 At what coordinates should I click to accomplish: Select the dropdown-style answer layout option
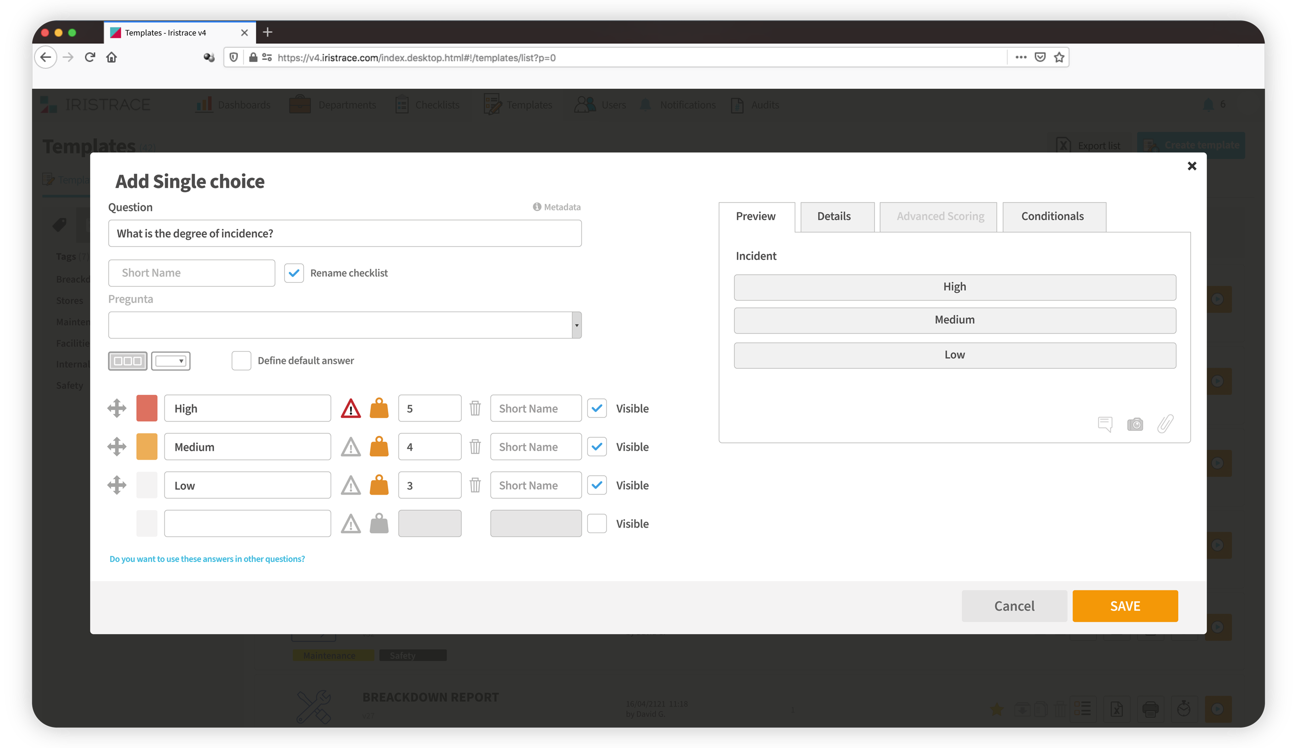171,361
